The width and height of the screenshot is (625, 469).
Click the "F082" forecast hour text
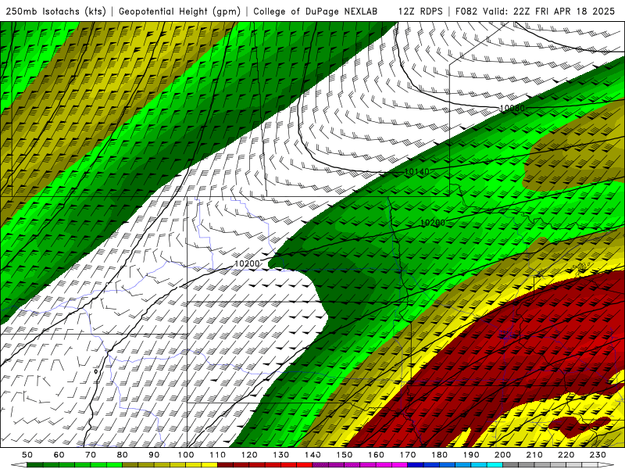[x=466, y=12]
